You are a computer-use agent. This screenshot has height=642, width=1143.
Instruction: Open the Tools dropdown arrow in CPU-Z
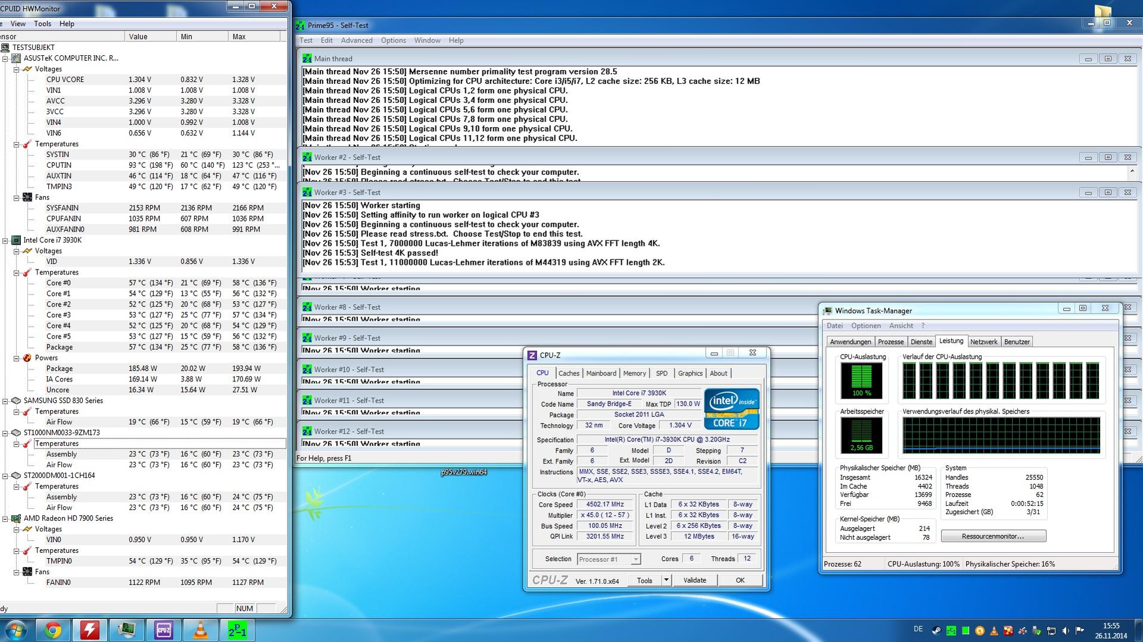click(x=666, y=580)
